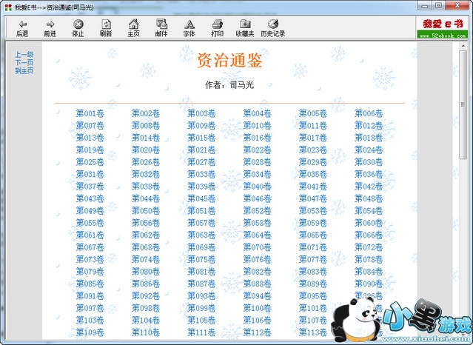Click the author text 作者：司马光
The width and height of the screenshot is (473, 345).
pyautogui.click(x=229, y=85)
